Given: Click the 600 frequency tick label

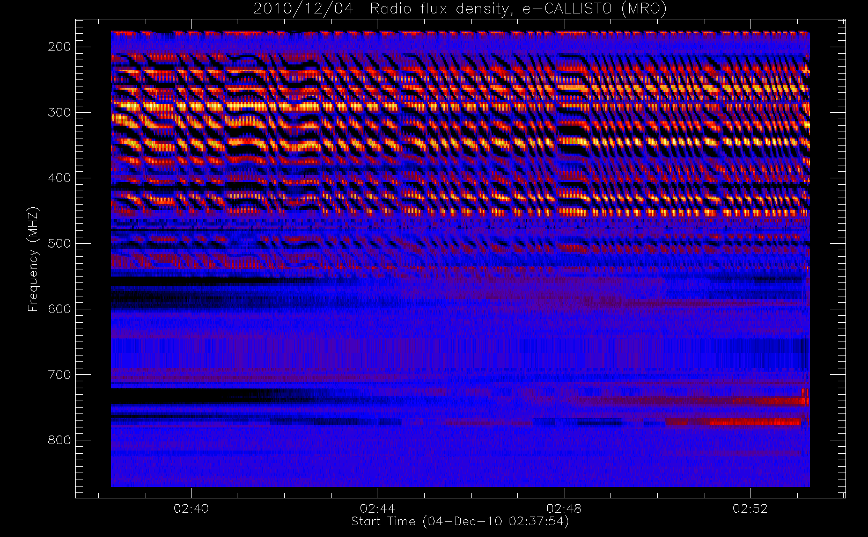Looking at the screenshot, I should point(60,309).
